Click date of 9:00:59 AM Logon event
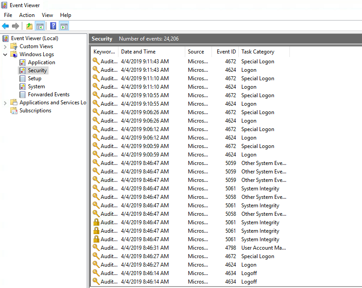362x288 pixels. tap(145, 154)
